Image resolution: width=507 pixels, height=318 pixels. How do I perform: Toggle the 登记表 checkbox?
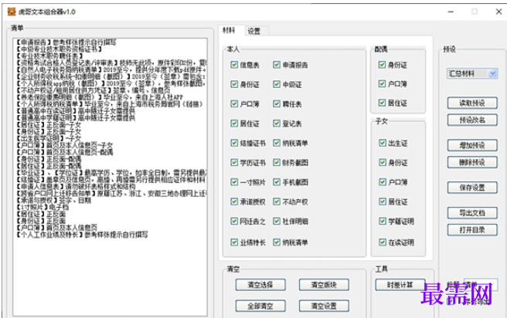[277, 123]
